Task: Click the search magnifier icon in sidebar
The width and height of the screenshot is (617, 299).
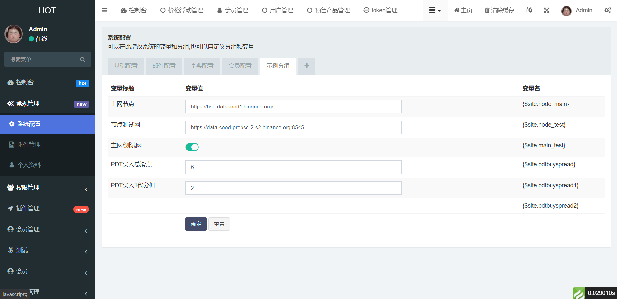Action: tap(83, 60)
